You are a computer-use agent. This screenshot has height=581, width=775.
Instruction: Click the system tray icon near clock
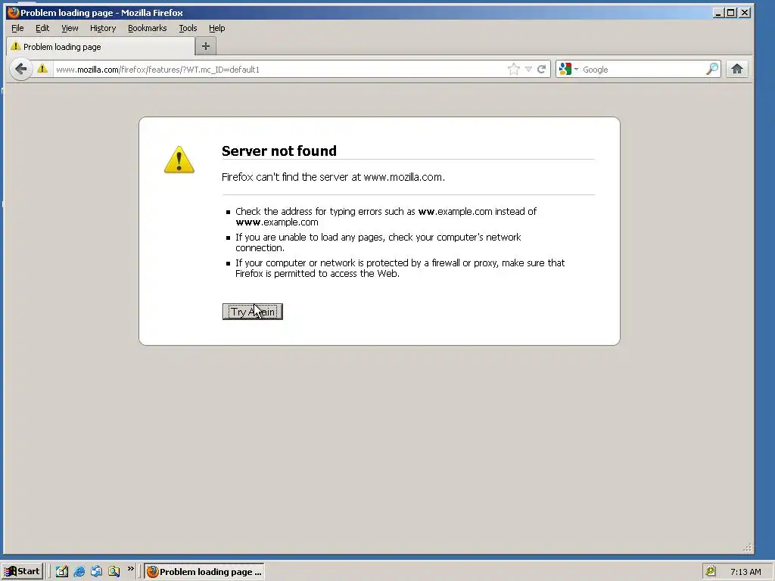710,571
